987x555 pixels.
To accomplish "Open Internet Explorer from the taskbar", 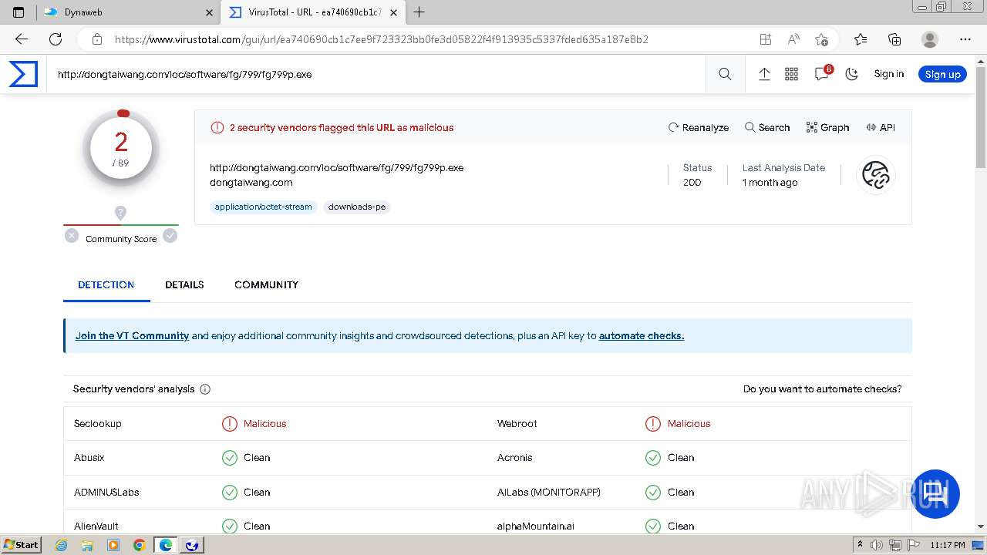I will pyautogui.click(x=62, y=545).
